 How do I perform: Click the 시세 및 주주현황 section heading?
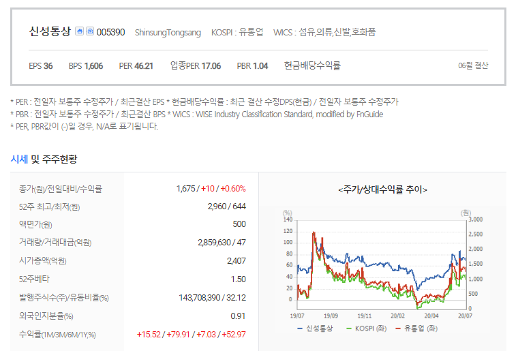coord(44,159)
